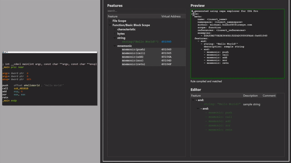
Task: Collapse the top and: node in Editor
Action: 193,100
